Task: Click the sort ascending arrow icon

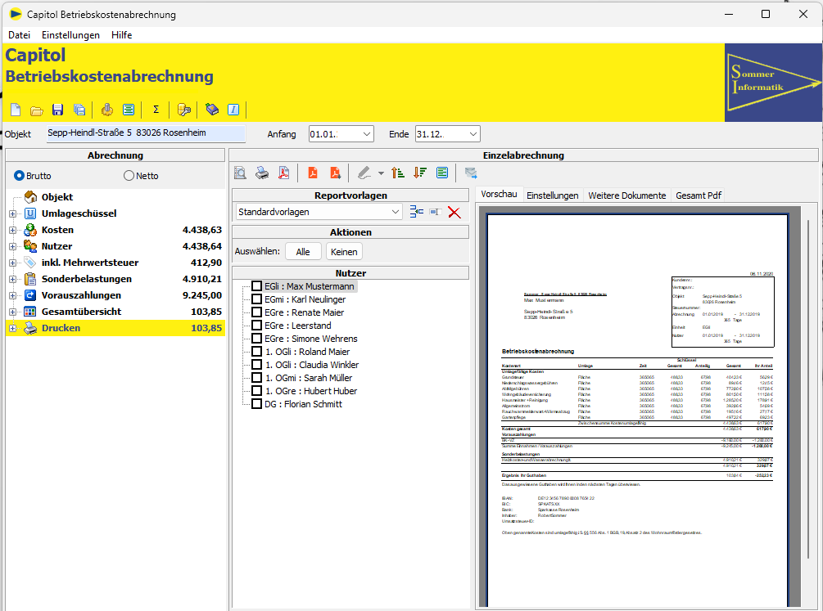Action: pos(398,173)
